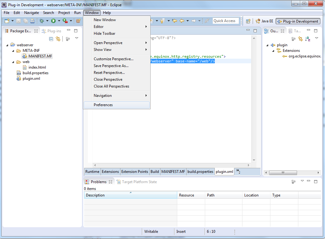Open the New wizard dropdown arrow
This screenshot has height=239, width=325.
12,21
